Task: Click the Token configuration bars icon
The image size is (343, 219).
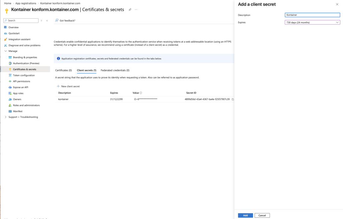Action: (x=10, y=75)
